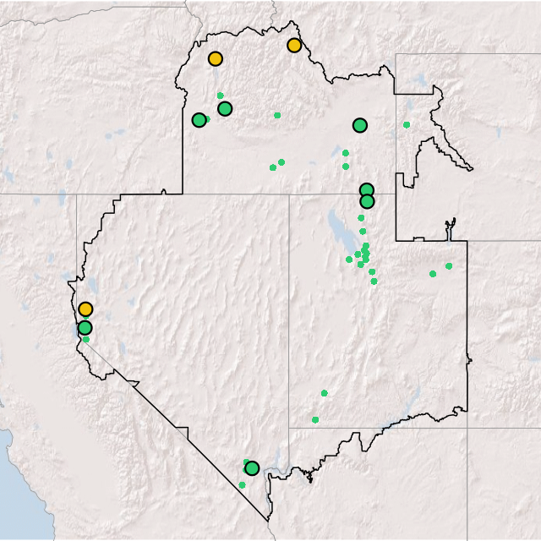The width and height of the screenshot is (541, 541).
Task: Click the left dot of the diagonal small-dot pair in the north
Action: click(x=273, y=167)
